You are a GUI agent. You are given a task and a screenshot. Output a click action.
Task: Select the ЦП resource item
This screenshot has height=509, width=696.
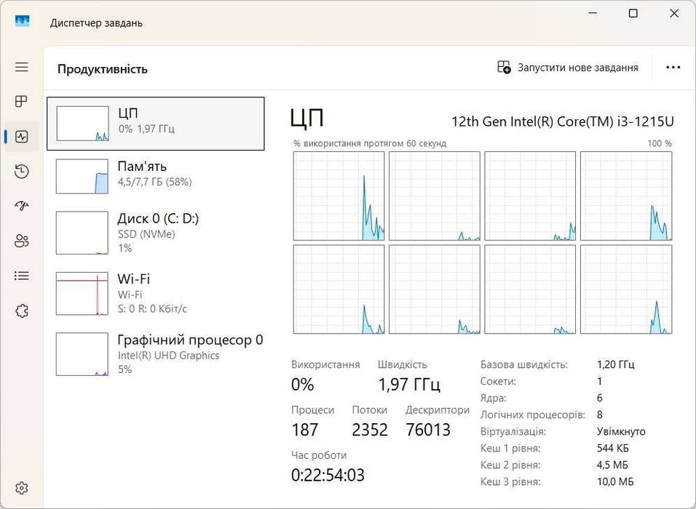[x=156, y=124]
